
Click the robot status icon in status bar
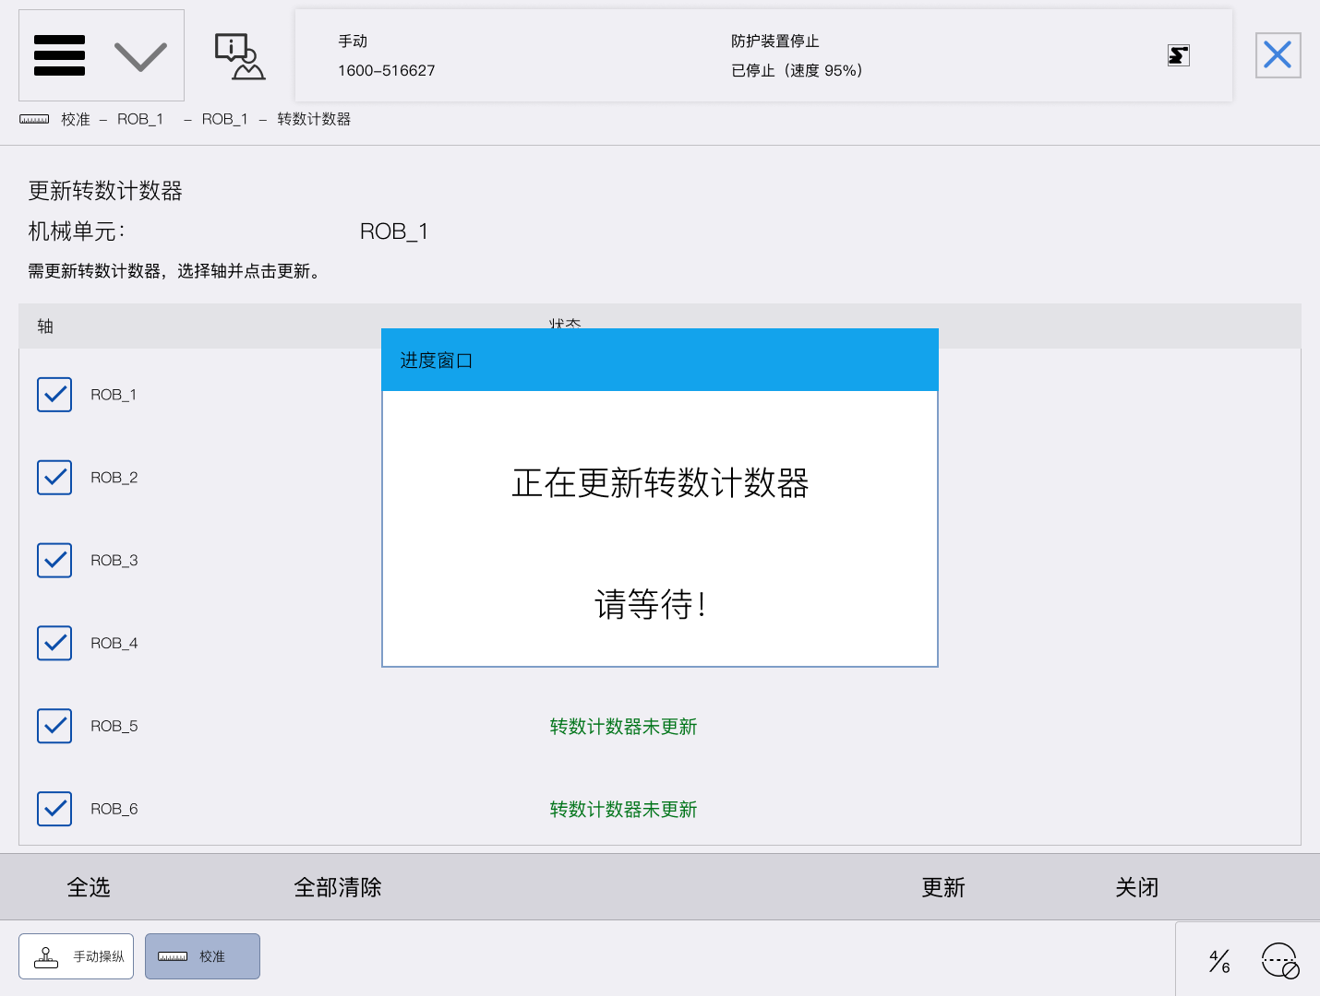click(1178, 55)
